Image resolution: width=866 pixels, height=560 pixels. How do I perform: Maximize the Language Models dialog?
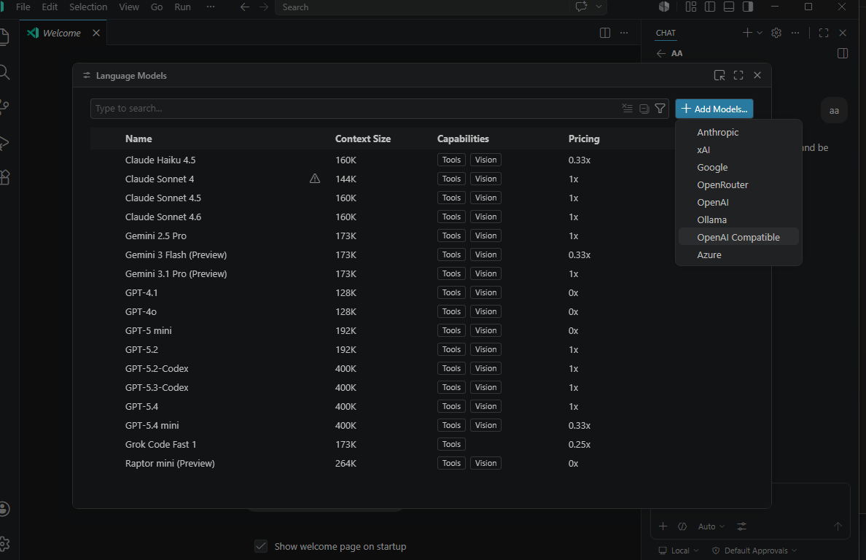coord(738,75)
